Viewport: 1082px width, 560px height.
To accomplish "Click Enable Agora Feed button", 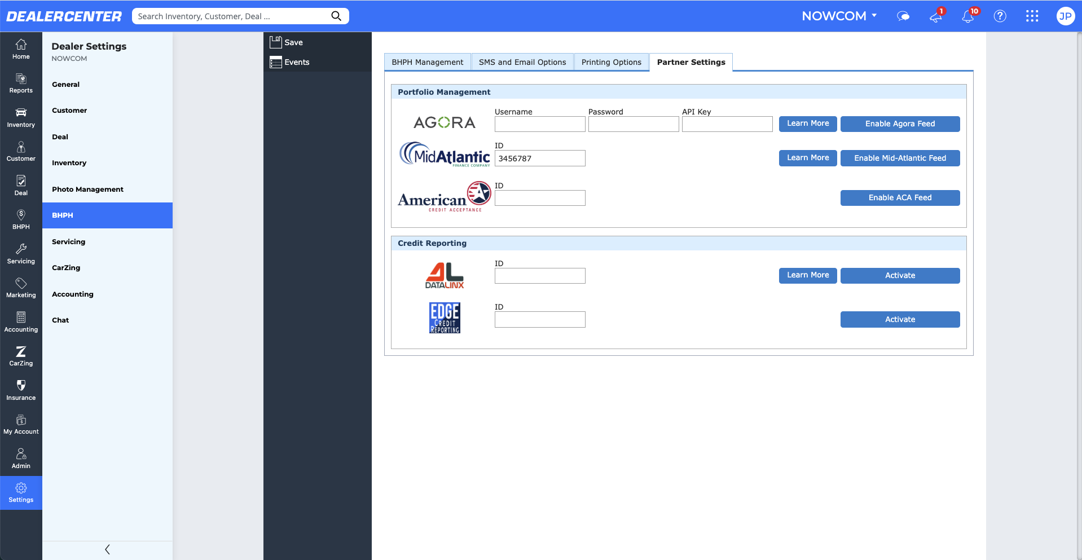I will [900, 124].
